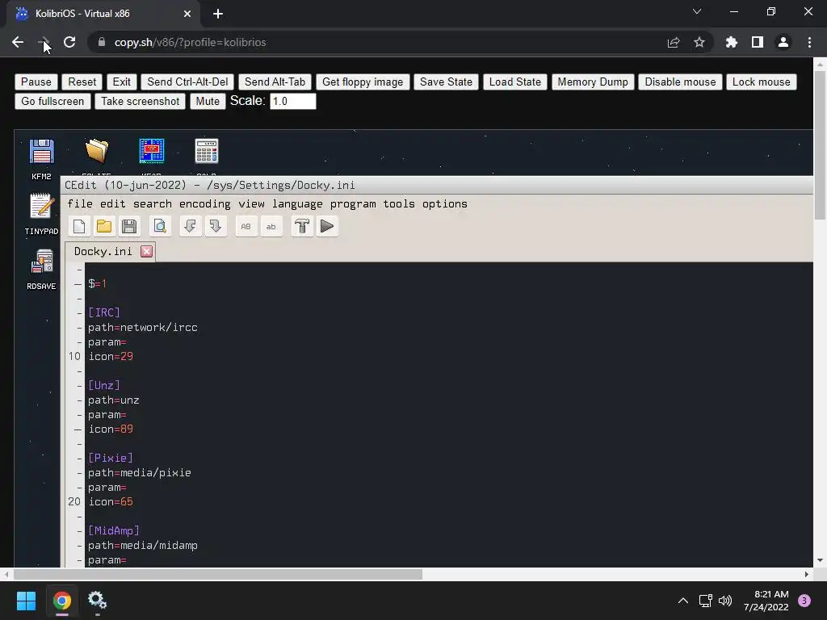Open the edit menu in CEdit
Screen dimensions: 827x620
[x=113, y=204]
